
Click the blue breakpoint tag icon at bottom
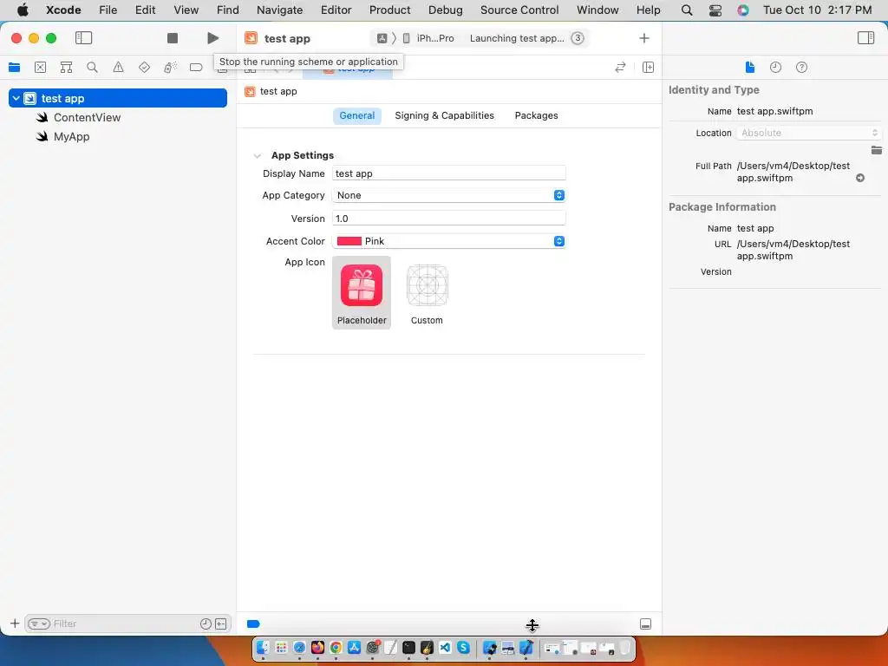[x=253, y=624]
